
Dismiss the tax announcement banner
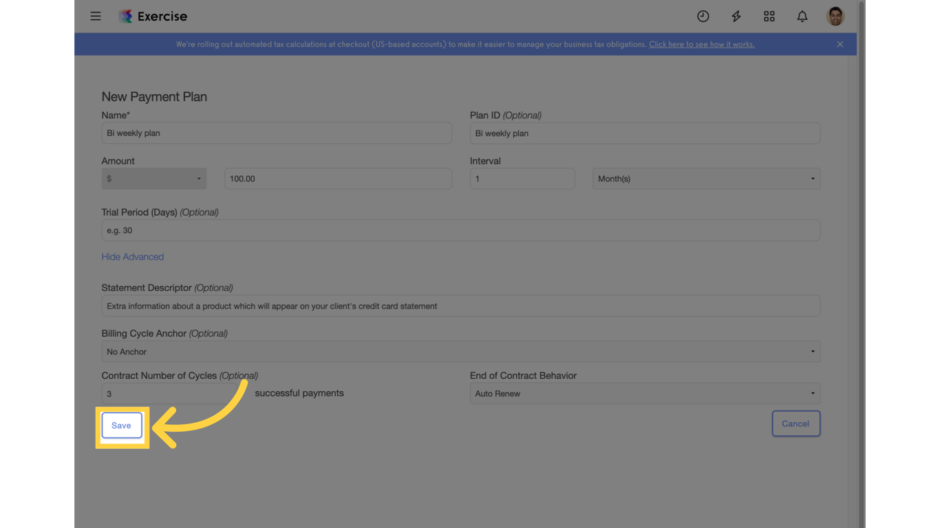[x=840, y=44]
